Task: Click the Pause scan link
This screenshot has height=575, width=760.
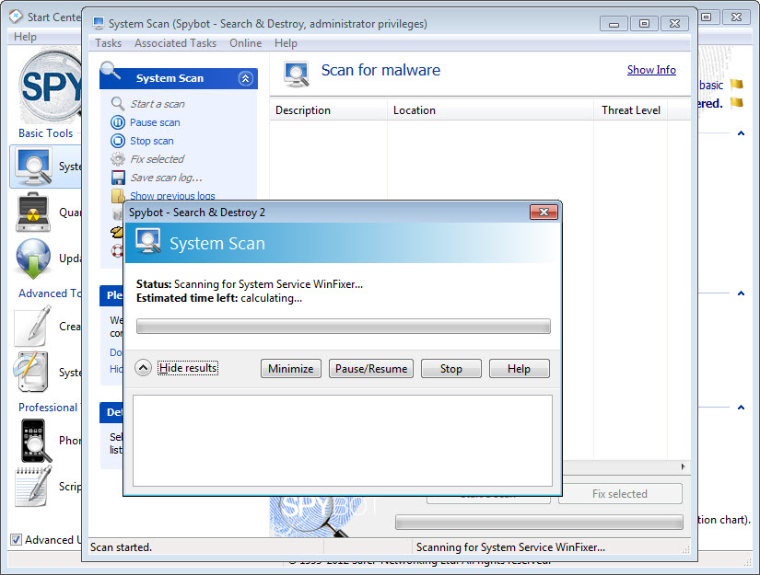Action: tap(155, 122)
